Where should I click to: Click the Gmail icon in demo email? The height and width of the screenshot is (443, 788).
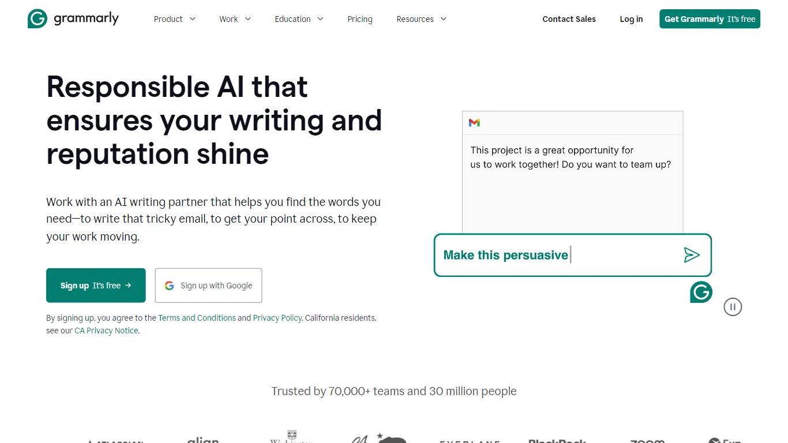point(474,123)
